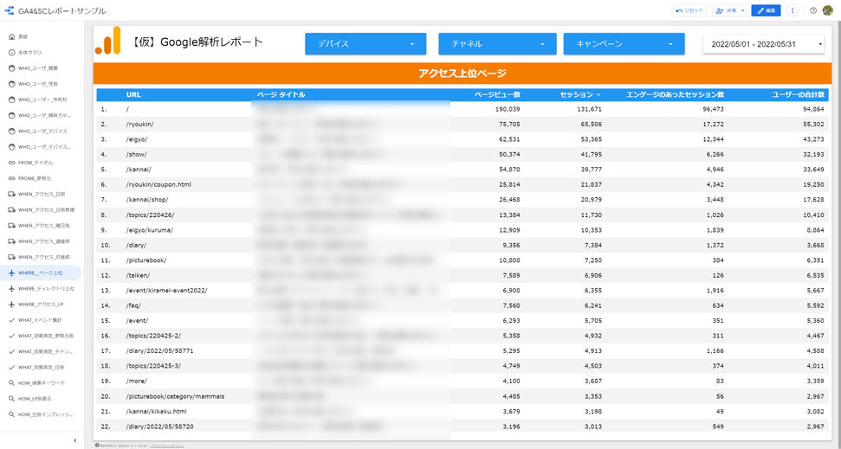Click the home icon beside 表紙
Image resolution: width=841 pixels, height=449 pixels.
pos(11,36)
